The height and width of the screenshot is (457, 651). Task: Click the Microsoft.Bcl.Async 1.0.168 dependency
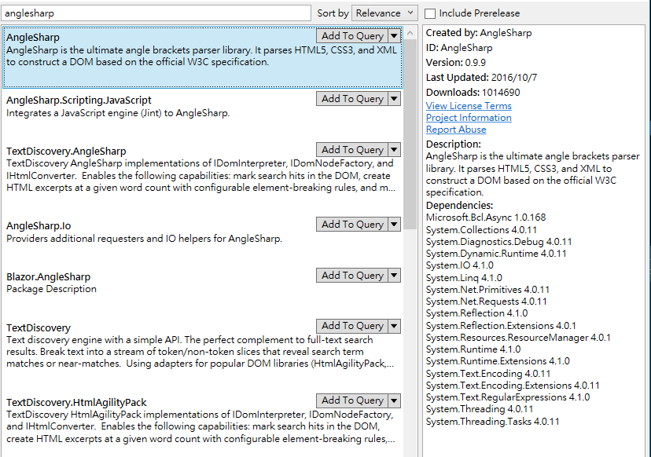tap(486, 218)
